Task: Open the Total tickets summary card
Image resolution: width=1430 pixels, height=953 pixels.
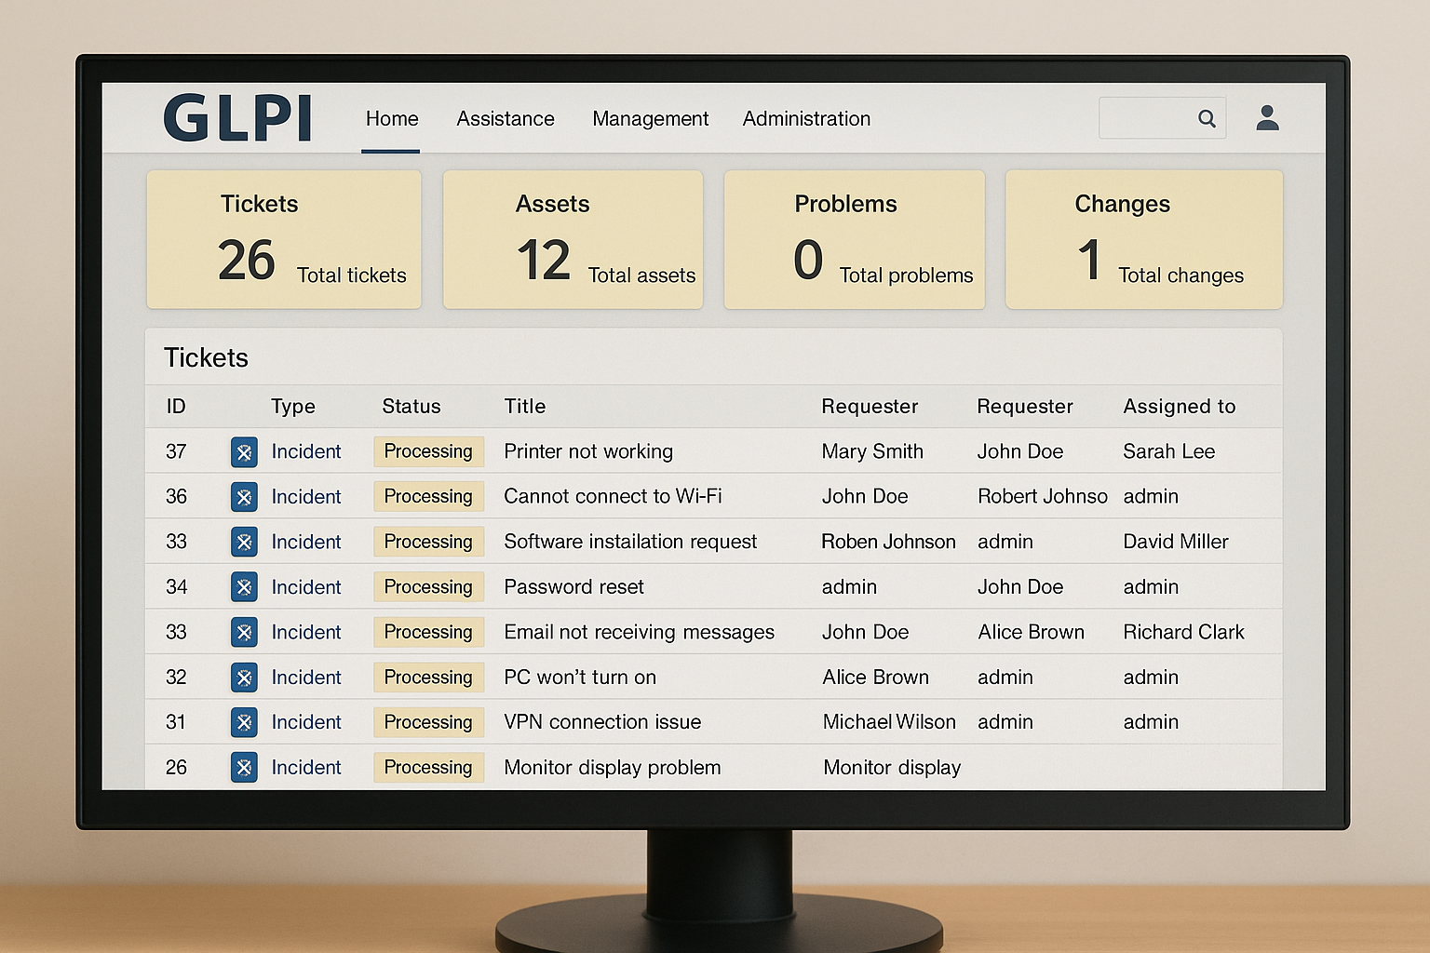Action: coord(284,239)
